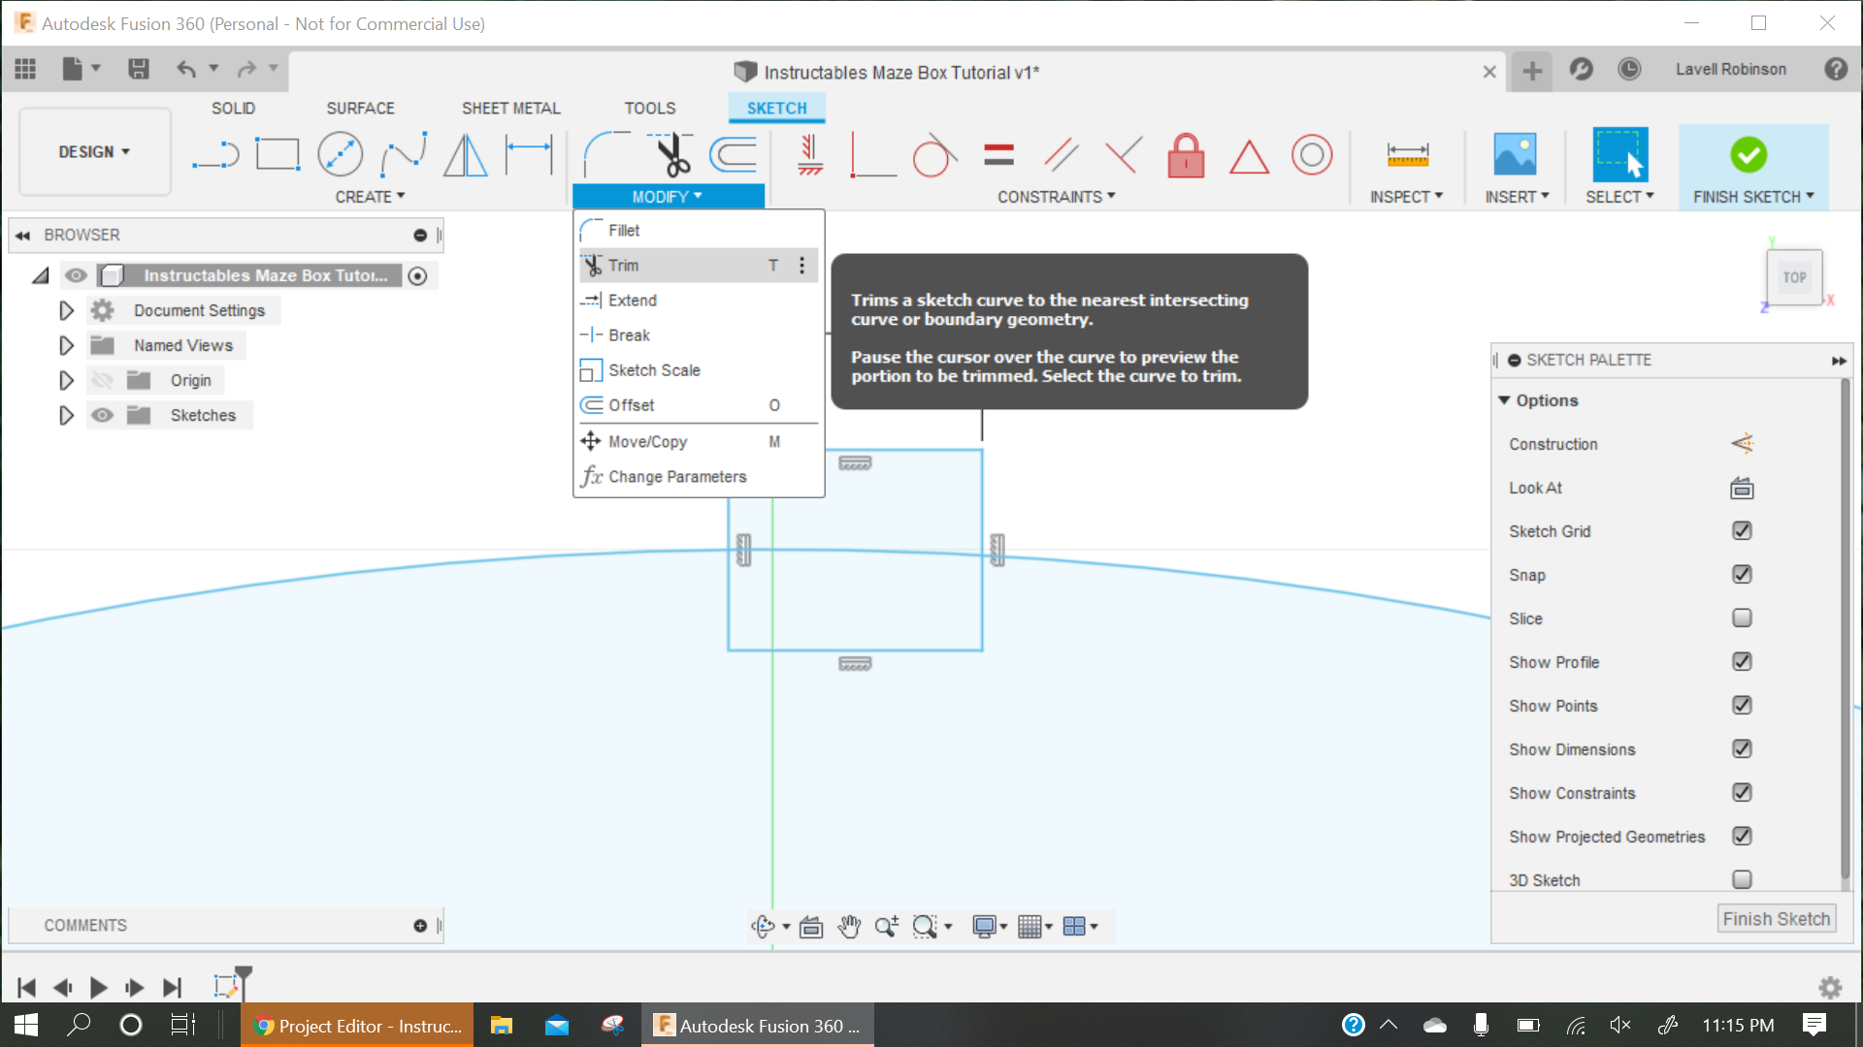Enable the 3D Sketch checkbox

click(1742, 880)
